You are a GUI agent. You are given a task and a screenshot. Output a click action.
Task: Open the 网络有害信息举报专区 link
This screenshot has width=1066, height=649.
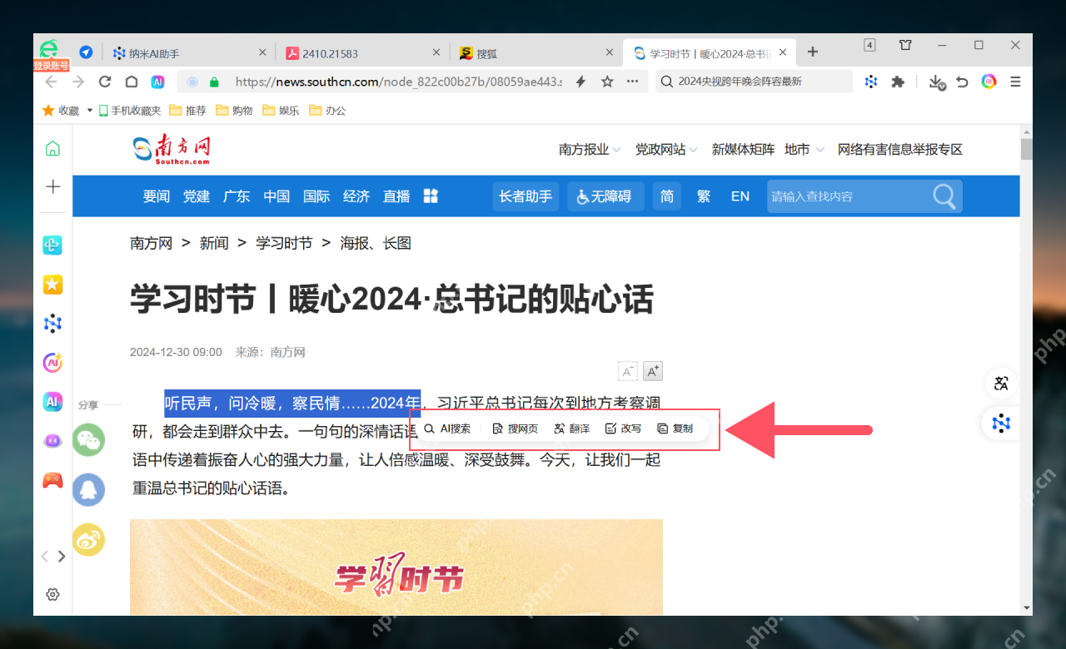[x=900, y=150]
